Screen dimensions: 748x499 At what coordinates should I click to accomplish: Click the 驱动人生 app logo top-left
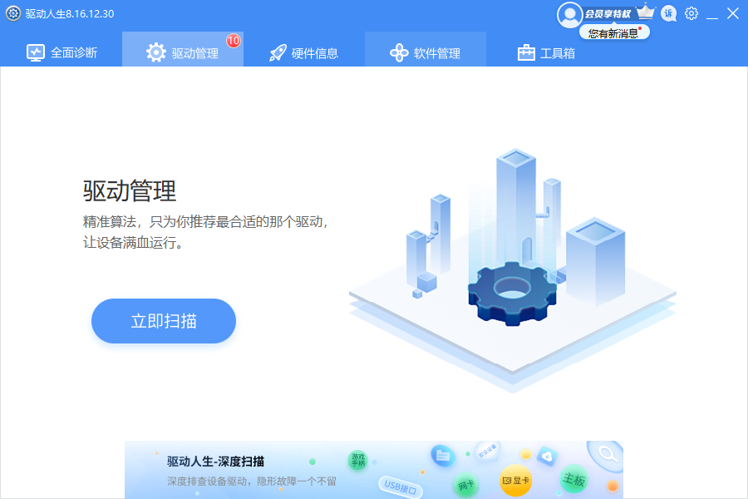coord(12,14)
